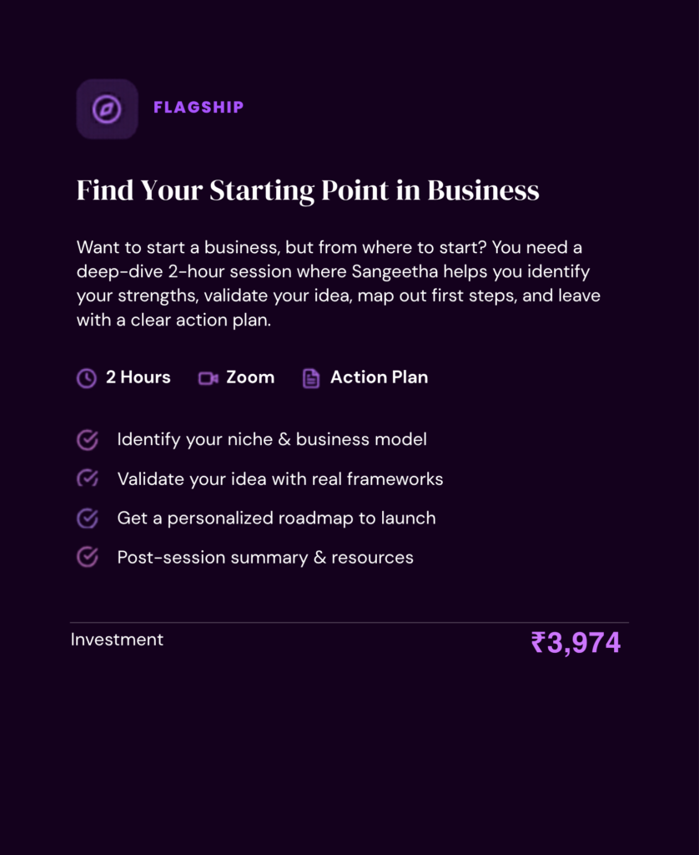Image resolution: width=699 pixels, height=855 pixels.
Task: Click checkmark icon for Validate your idea
Action: 88,479
